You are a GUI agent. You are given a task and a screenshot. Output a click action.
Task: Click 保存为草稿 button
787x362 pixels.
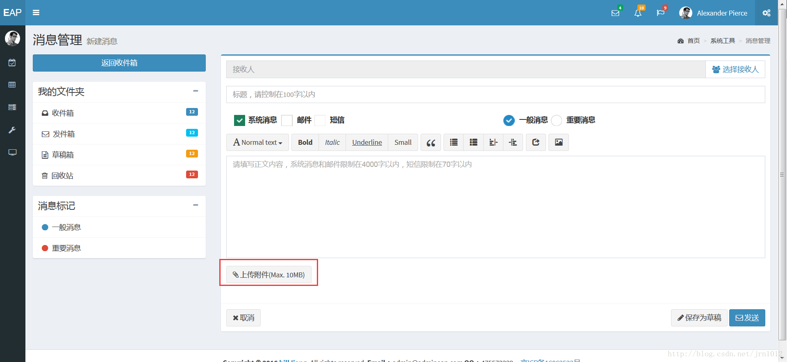click(x=699, y=318)
